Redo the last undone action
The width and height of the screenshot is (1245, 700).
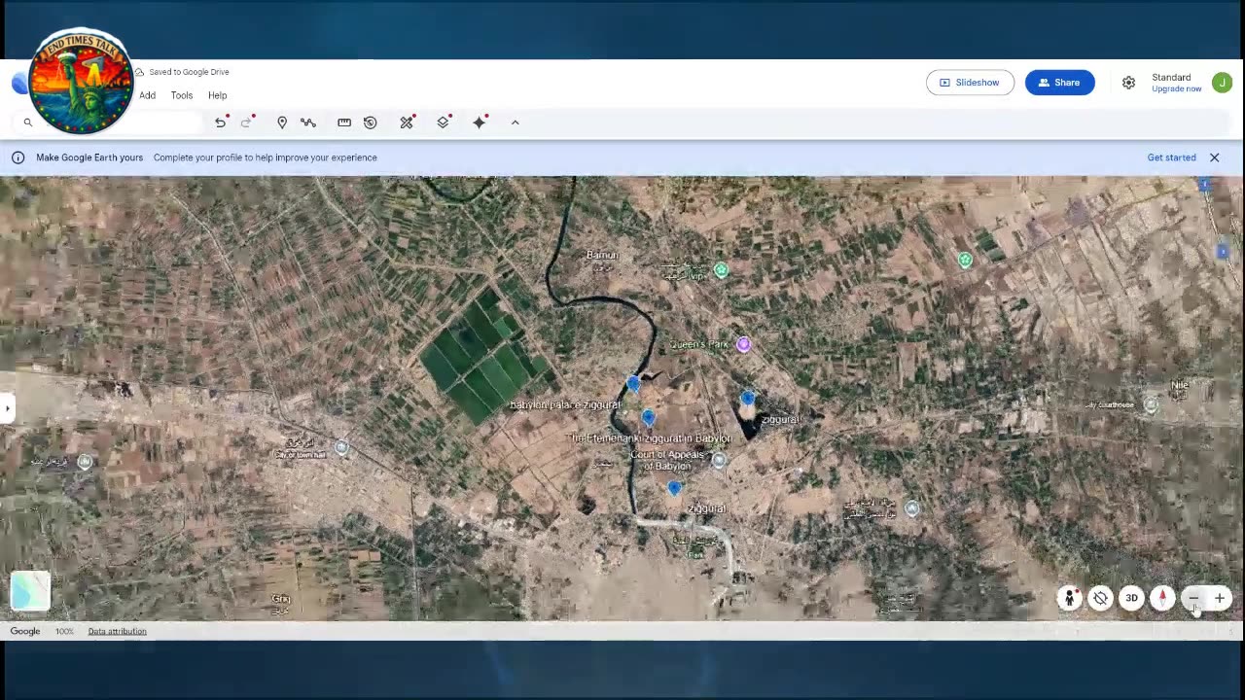point(246,122)
